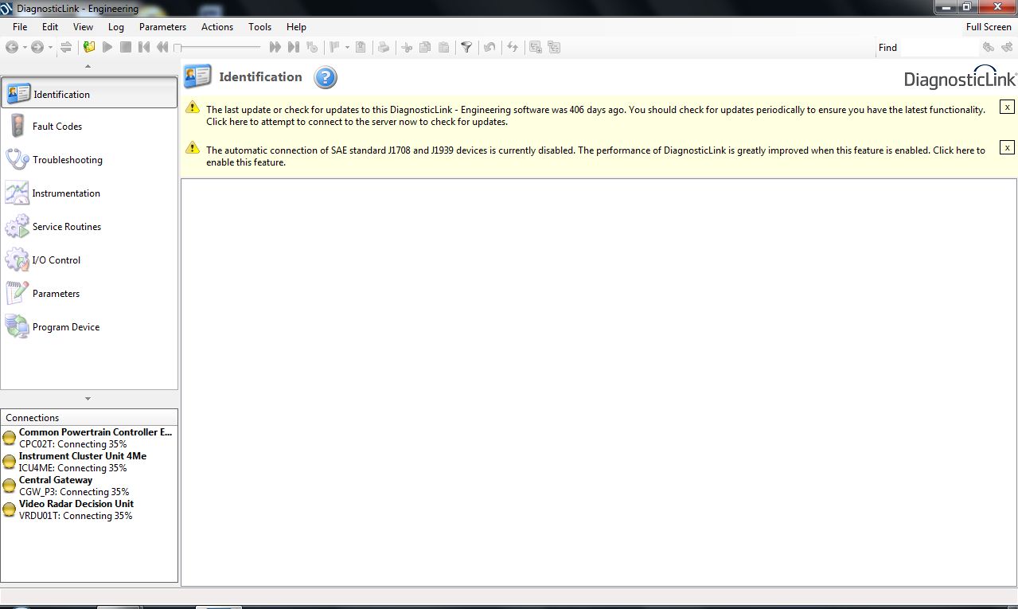Click the Paste clipboard toolbar icon

tap(443, 47)
